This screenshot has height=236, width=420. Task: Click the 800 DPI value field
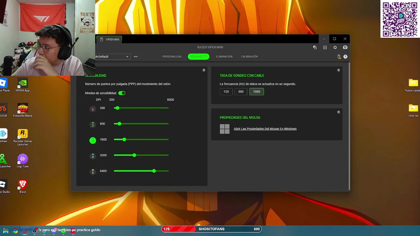click(102, 124)
